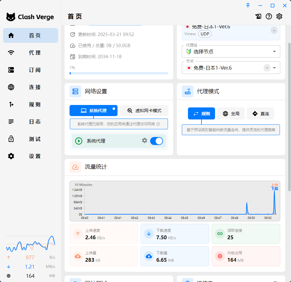Expand the 代理组 选择节点 dropdown
This screenshot has width=291, height=282.
tap(231, 51)
